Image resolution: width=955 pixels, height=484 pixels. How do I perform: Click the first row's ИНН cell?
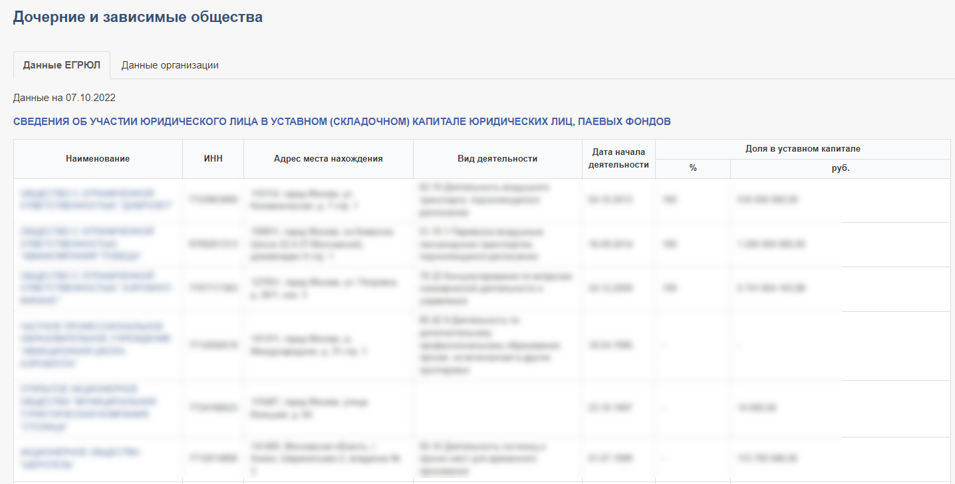213,199
